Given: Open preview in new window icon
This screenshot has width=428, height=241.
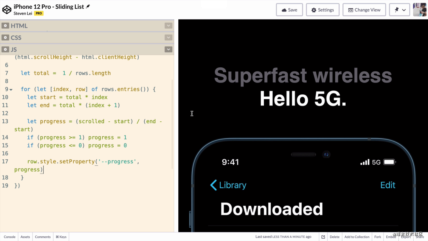Looking at the screenshot, I should pyautogui.click(x=323, y=237).
